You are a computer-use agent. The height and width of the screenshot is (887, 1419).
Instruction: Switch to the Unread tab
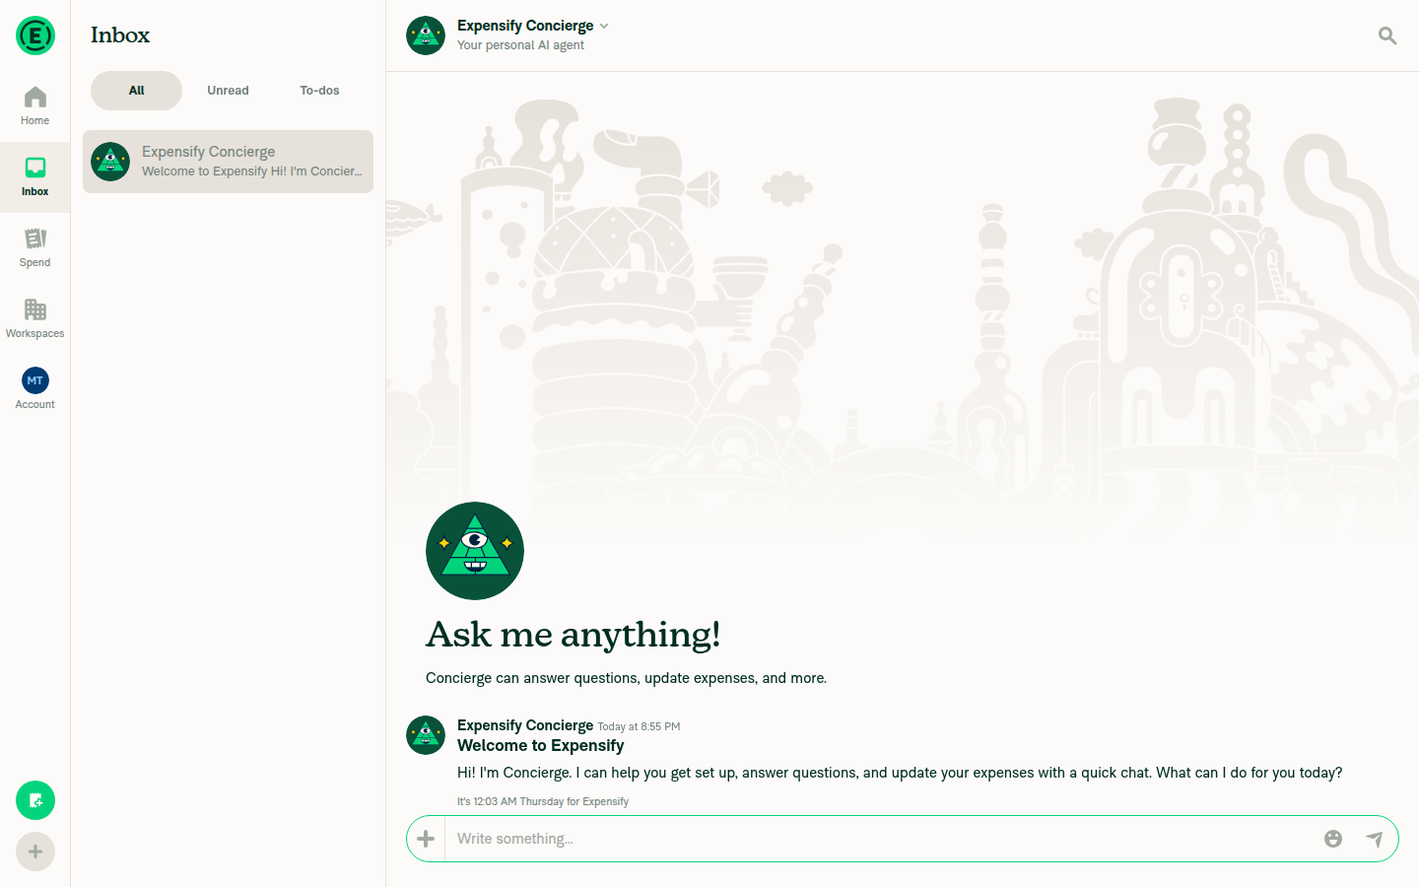point(228,91)
